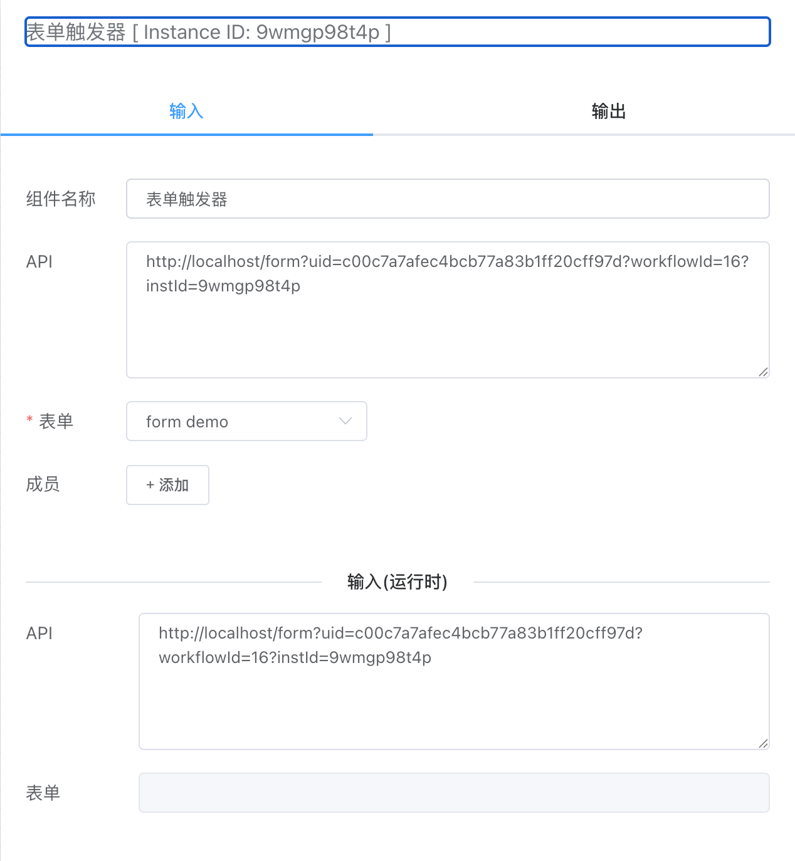Select the instance title field showing 9wmgp98t4p
Viewport: 795px width, 861px height.
[397, 31]
